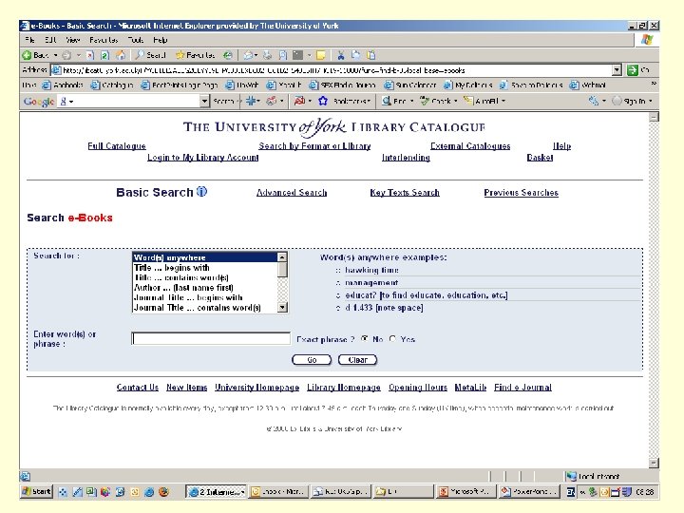This screenshot has width=684, height=513.
Task: Open the Favorites menu in the menu bar
Action: (104, 40)
